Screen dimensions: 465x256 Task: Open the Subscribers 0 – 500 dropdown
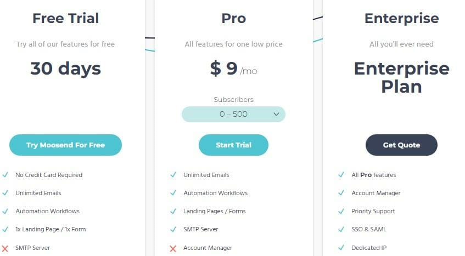233,114
